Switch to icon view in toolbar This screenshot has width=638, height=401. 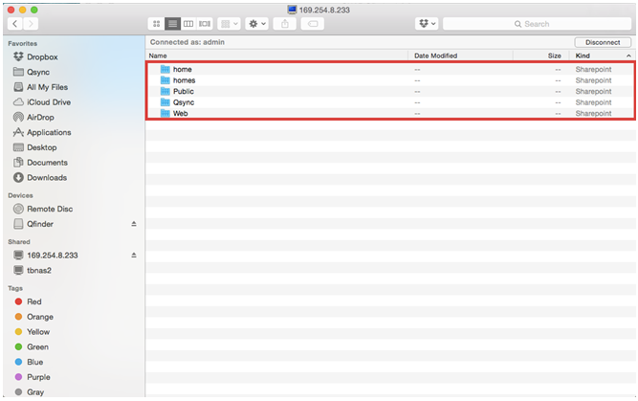point(157,23)
